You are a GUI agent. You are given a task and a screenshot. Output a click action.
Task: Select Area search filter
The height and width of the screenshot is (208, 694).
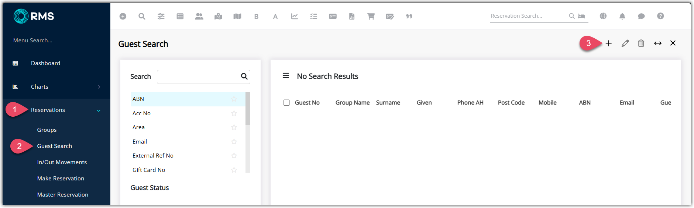[188, 127]
